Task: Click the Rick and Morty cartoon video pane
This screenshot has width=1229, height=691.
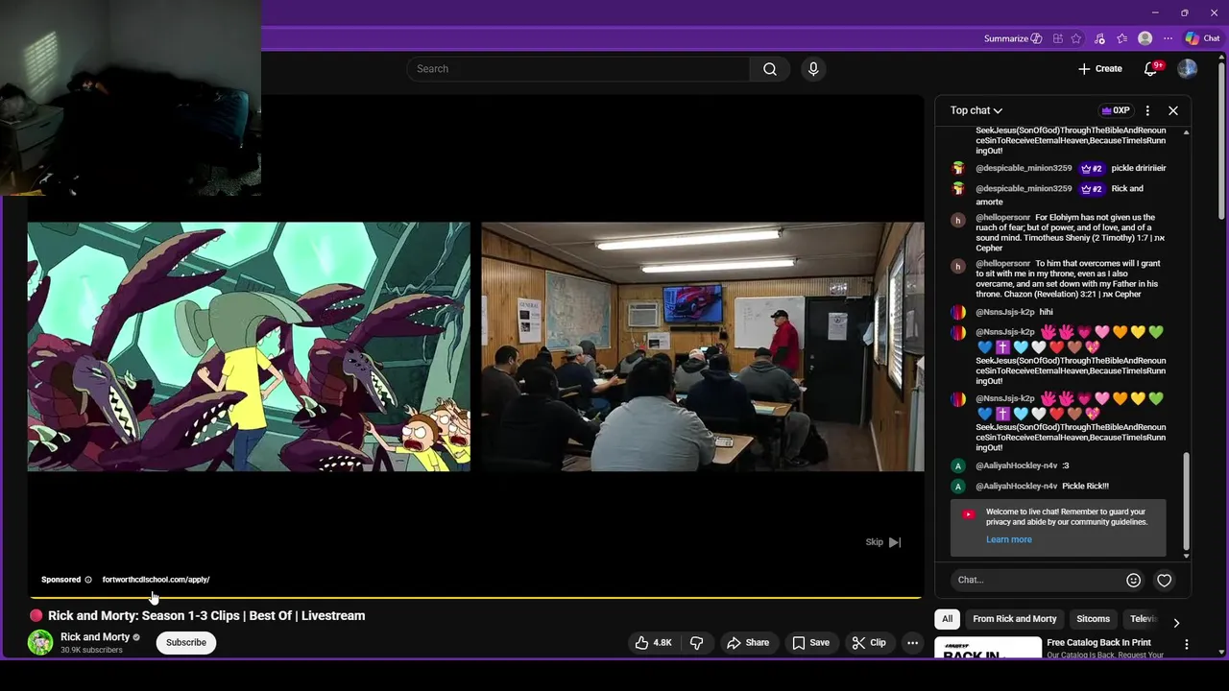Action: click(249, 346)
